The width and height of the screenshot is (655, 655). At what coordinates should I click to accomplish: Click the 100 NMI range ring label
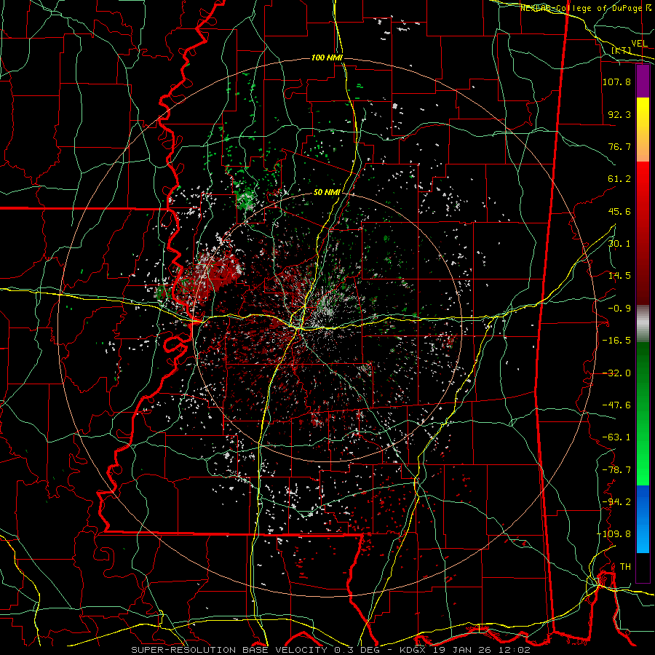coord(327,57)
